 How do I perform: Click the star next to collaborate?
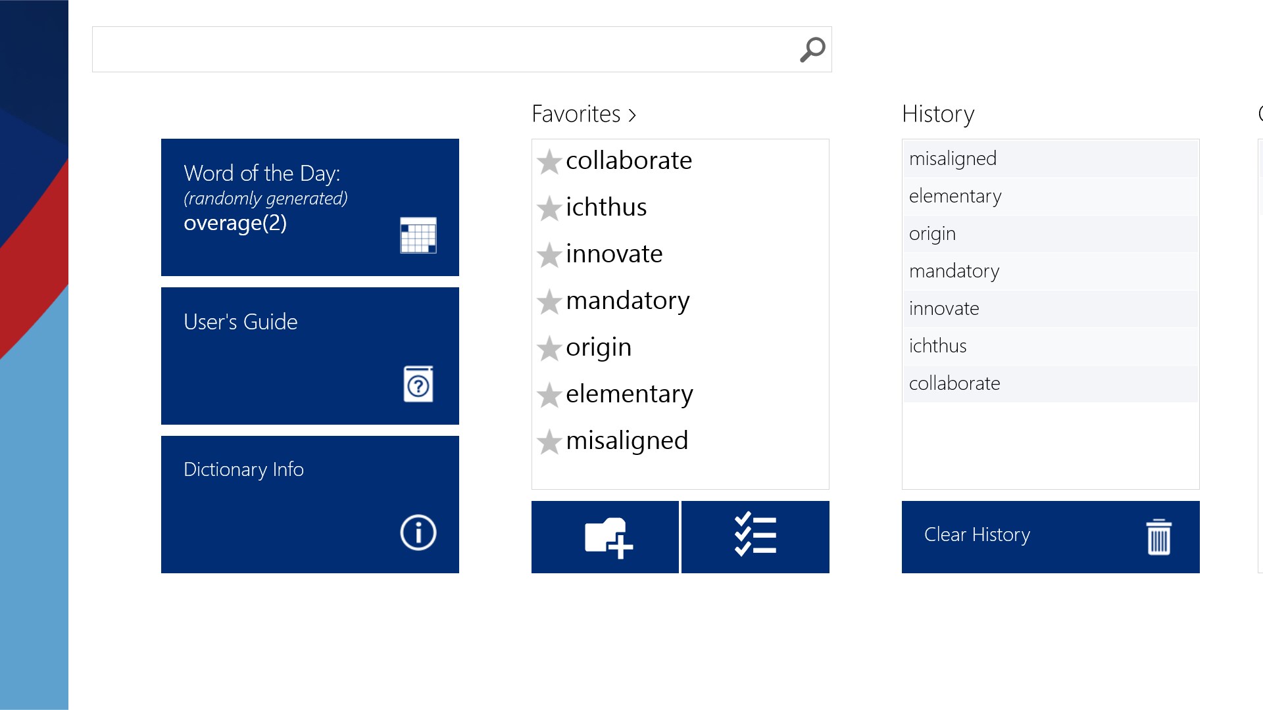[549, 162]
